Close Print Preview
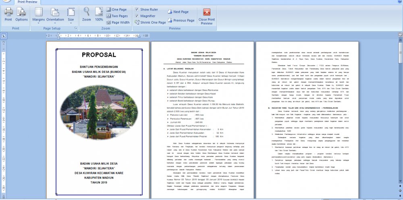This screenshot has width=403, height=200. click(x=207, y=16)
